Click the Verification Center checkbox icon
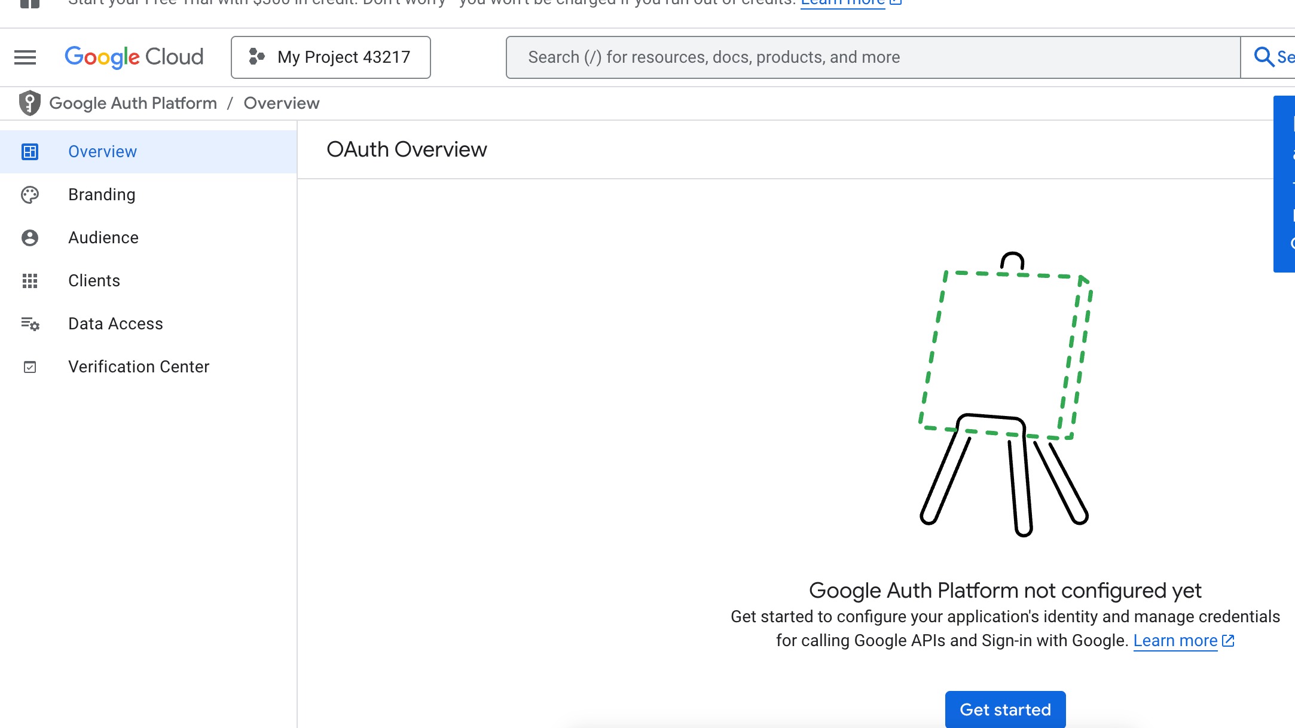This screenshot has width=1295, height=728. coord(30,367)
